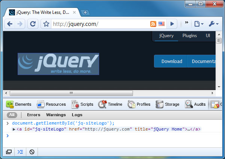Viewport: 225px width, 159px height.
Task: Open the Elements panel
Action: point(19,104)
